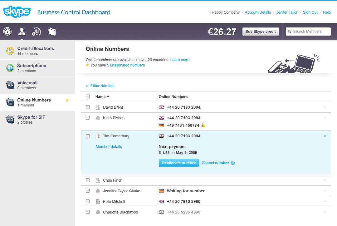Click the help icon beside Cancel number
337x226 pixels.
coord(232,163)
